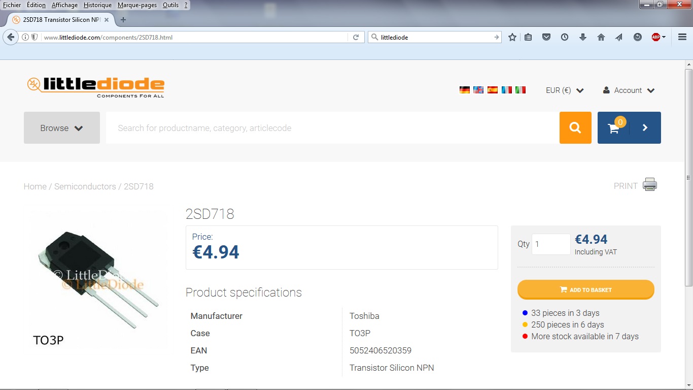Open the Browse categories dropdown
This screenshot has width=693, height=390.
pyautogui.click(x=62, y=128)
